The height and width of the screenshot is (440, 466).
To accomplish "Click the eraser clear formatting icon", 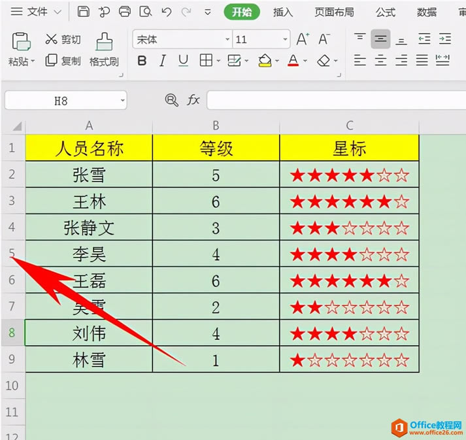I will pyautogui.click(x=324, y=61).
